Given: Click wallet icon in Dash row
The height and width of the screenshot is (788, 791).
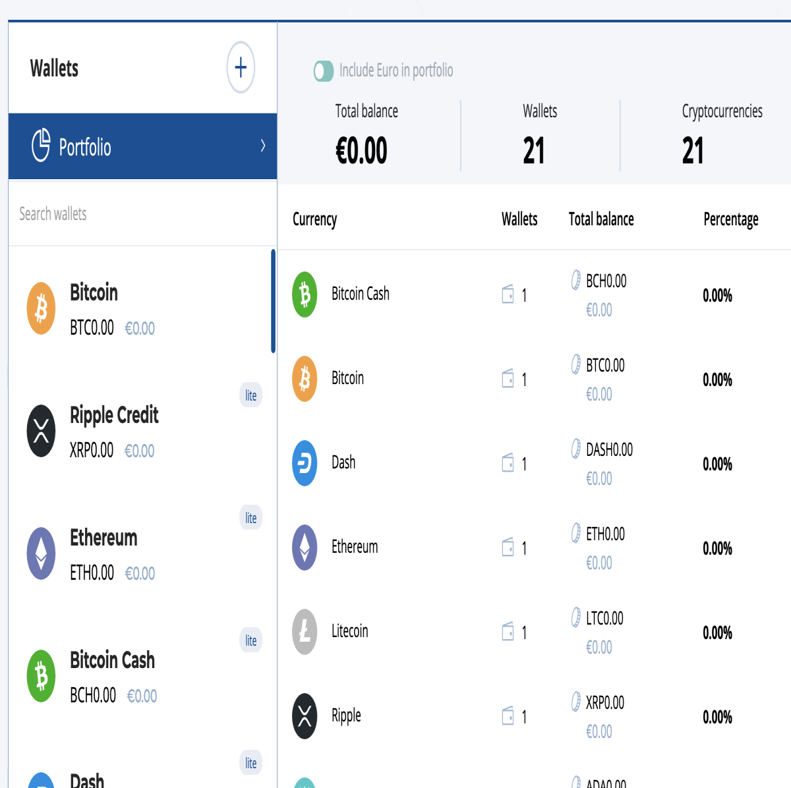Looking at the screenshot, I should pyautogui.click(x=508, y=463).
